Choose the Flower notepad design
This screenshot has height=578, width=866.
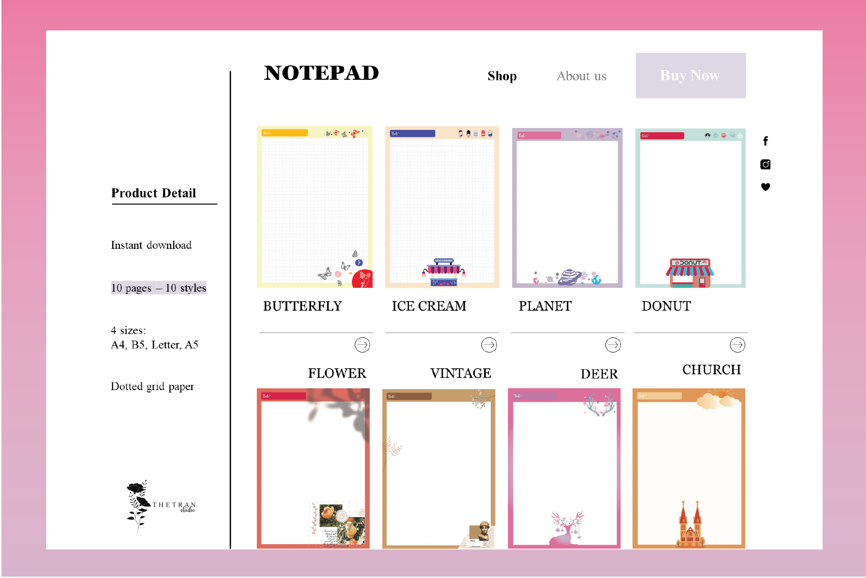[313, 468]
